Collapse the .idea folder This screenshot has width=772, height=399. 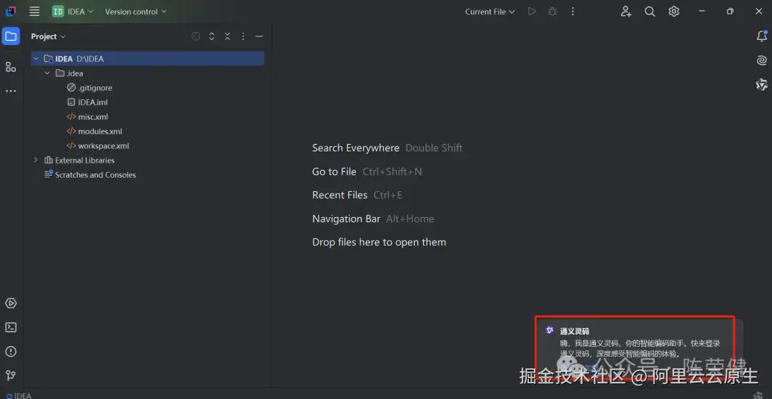pos(47,74)
